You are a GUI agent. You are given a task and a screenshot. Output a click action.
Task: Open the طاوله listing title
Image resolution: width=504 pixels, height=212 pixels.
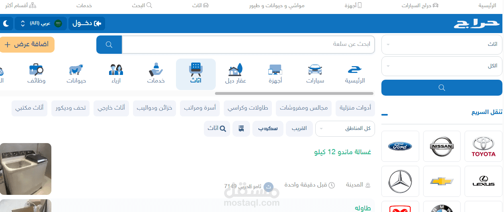click(363, 208)
